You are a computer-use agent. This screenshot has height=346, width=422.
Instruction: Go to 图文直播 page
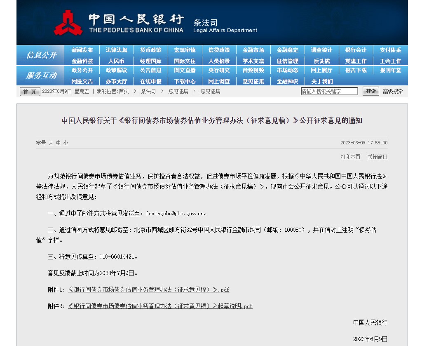pyautogui.click(x=185, y=70)
